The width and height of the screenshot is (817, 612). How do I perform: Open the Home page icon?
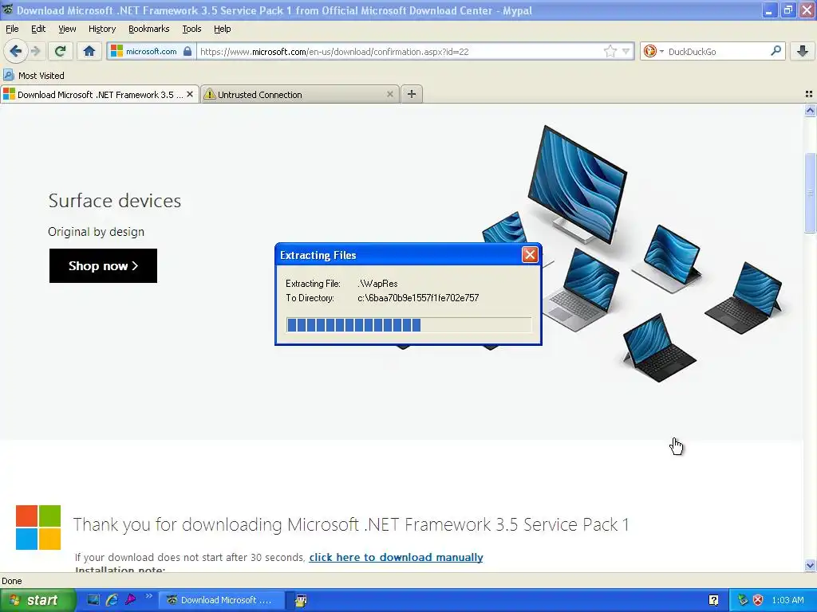point(89,51)
